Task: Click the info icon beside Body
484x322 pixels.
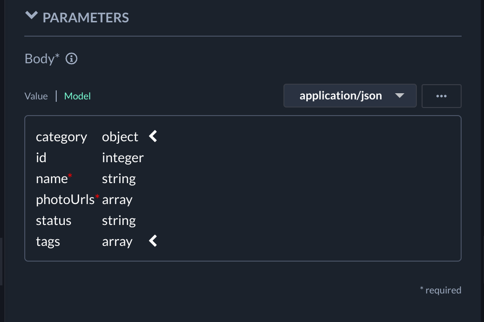Action: coord(71,59)
